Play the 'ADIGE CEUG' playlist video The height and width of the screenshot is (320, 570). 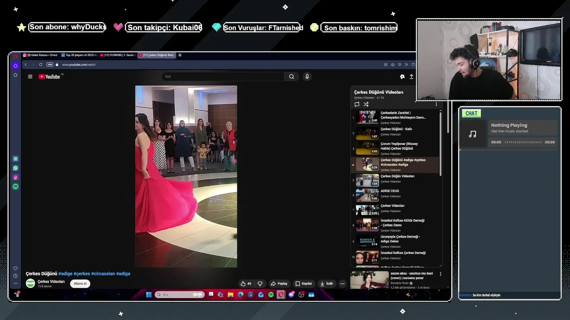(x=395, y=194)
